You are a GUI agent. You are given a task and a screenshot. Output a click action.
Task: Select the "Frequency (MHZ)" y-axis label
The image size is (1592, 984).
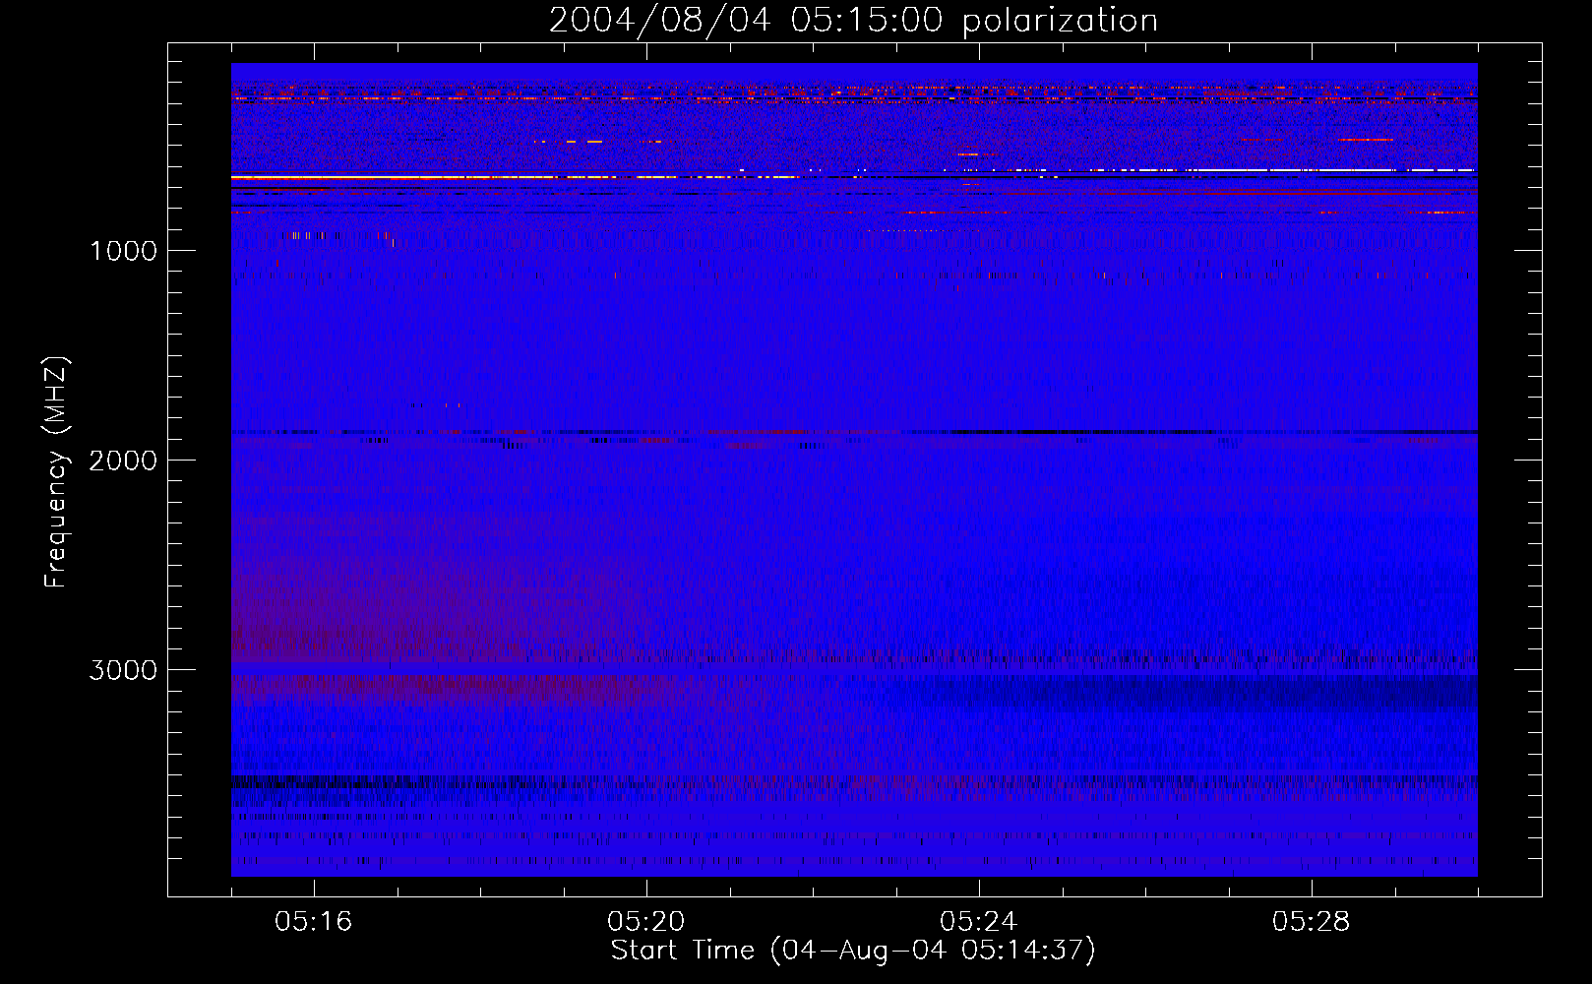point(56,472)
